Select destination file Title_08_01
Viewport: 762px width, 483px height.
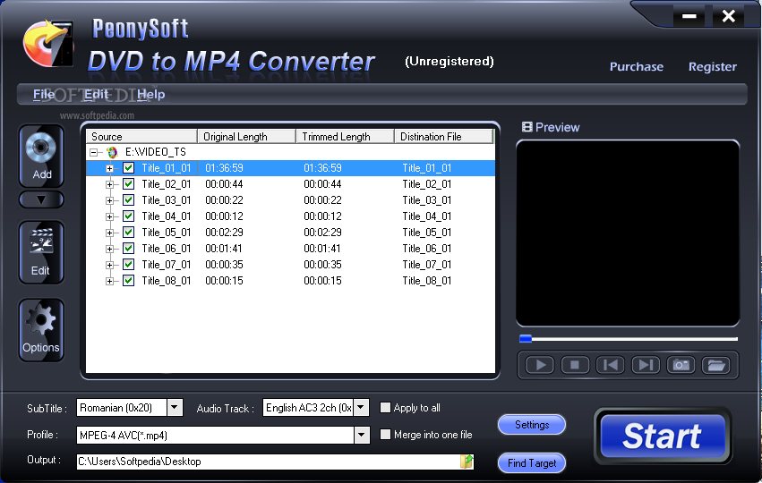point(427,281)
